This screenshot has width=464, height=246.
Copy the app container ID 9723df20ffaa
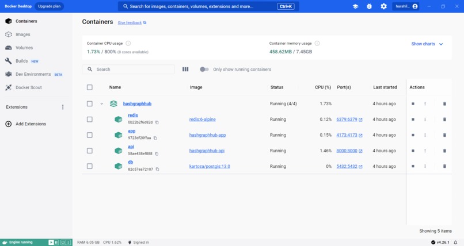pos(155,138)
